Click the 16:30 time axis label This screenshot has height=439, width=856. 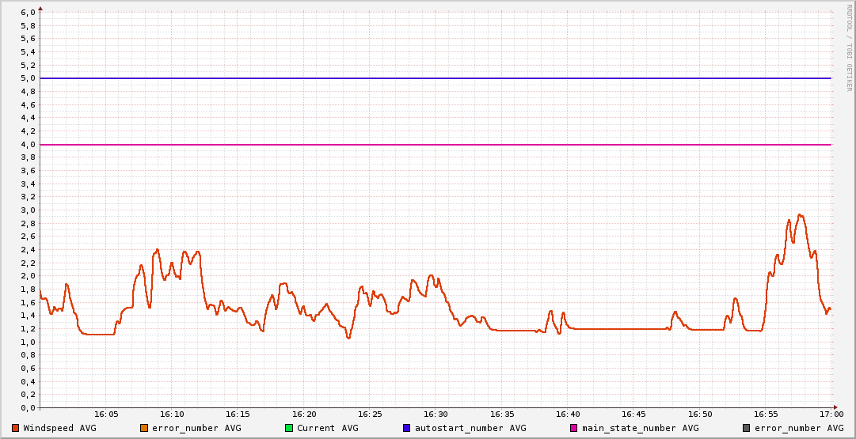coord(436,414)
